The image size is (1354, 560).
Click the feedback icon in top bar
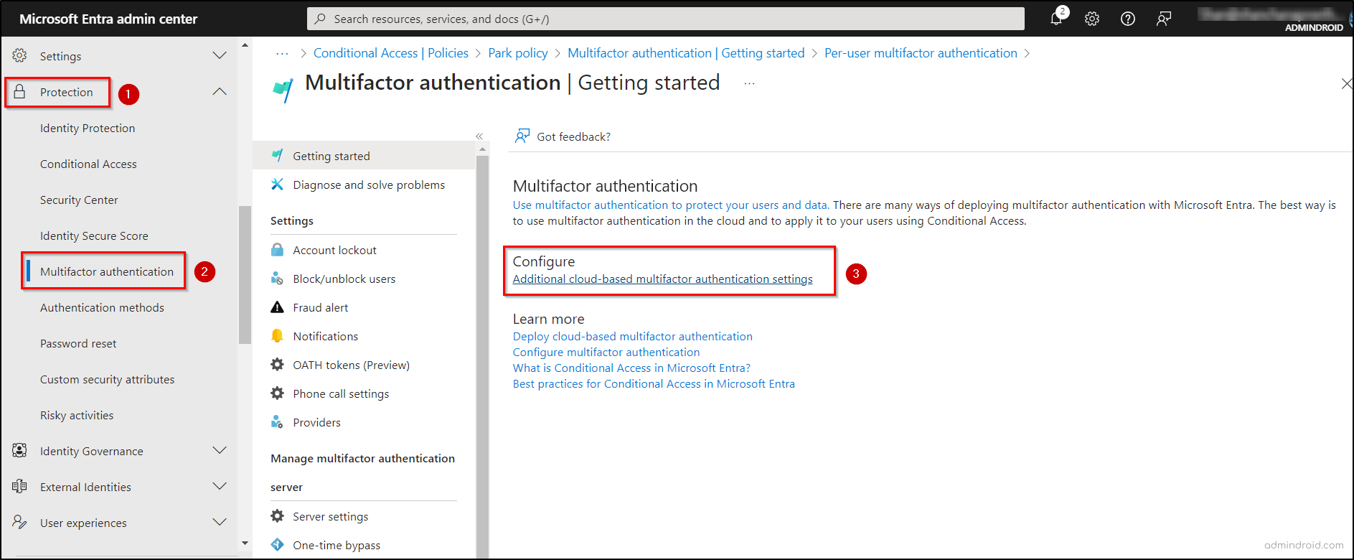(1164, 19)
